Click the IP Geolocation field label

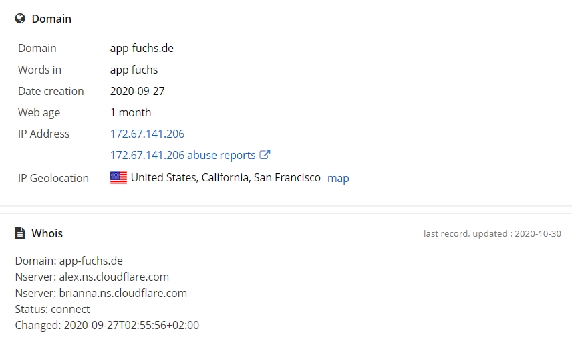tap(53, 178)
